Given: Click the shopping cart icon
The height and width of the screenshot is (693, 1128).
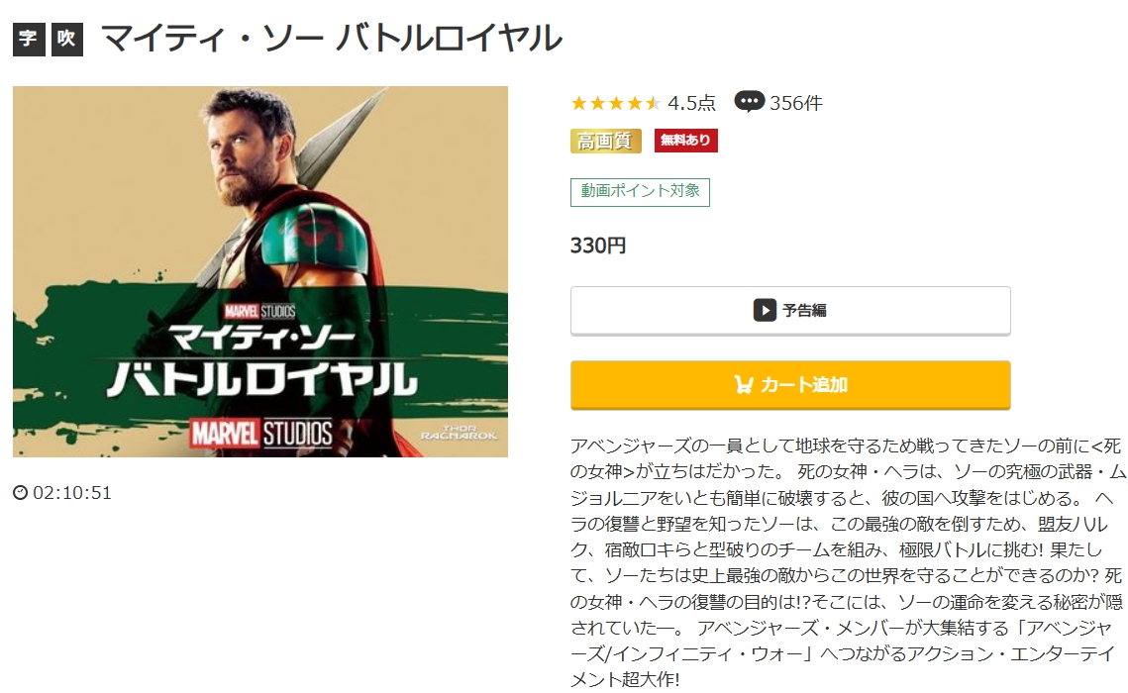Looking at the screenshot, I should pos(744,384).
